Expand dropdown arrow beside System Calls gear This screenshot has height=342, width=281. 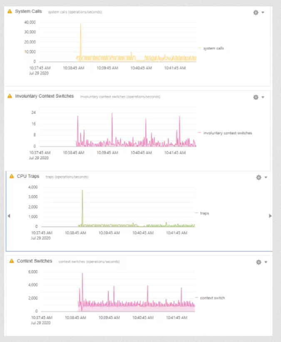263,12
